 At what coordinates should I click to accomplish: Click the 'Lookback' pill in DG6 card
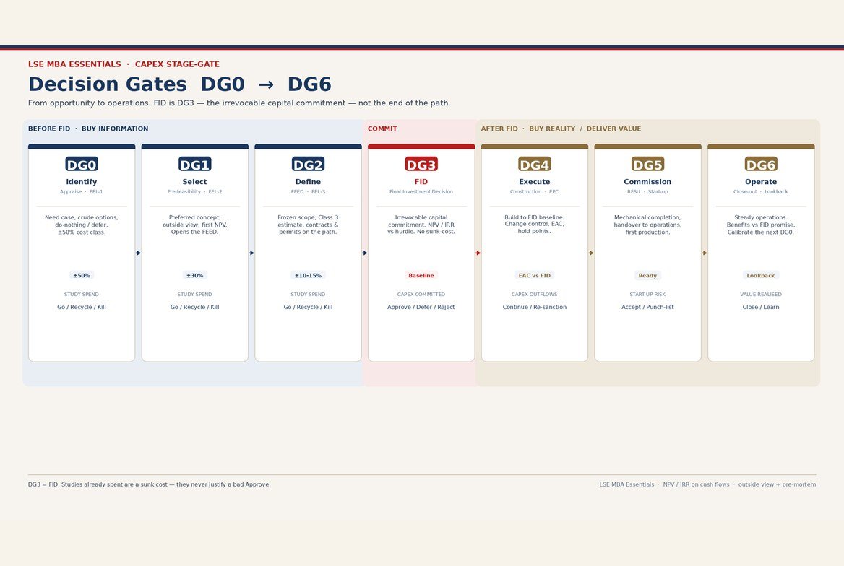pyautogui.click(x=761, y=276)
